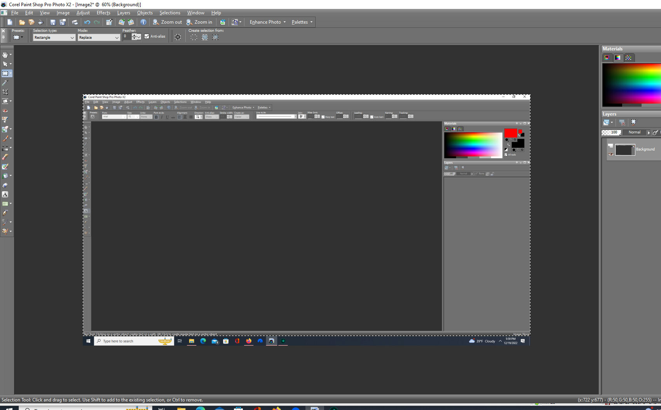
Task: Select the Makeover tool
Action: coord(5,120)
